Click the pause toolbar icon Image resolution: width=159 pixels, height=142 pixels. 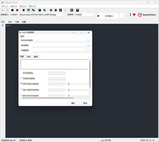[8, 10]
